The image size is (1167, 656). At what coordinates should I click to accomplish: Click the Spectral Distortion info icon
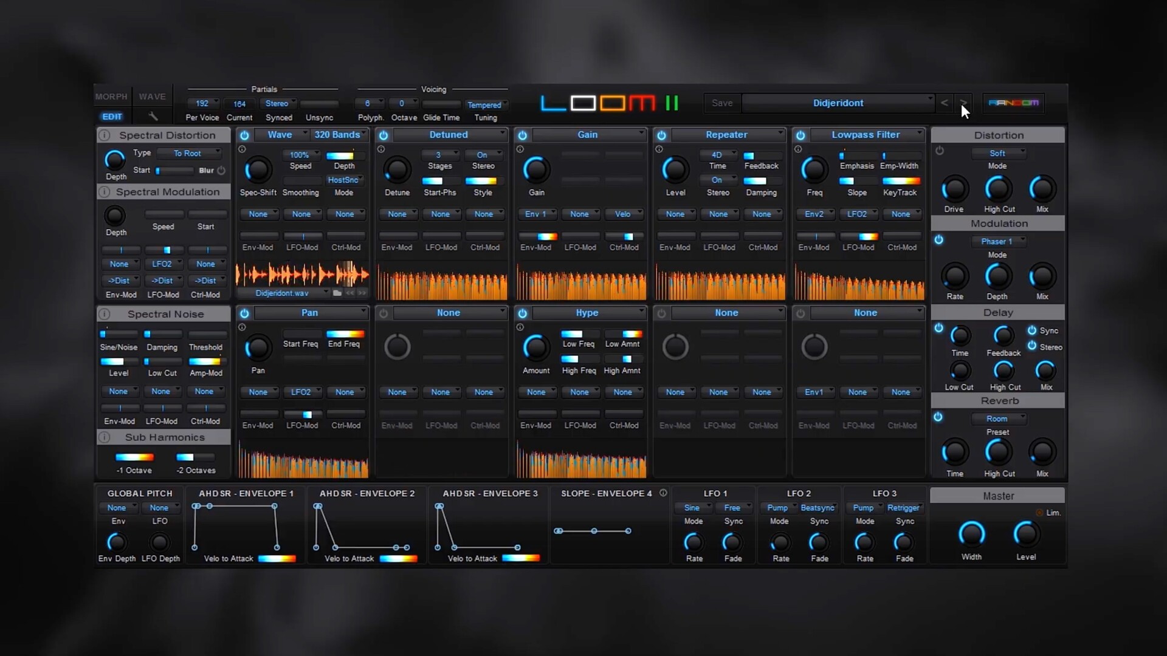[105, 135]
